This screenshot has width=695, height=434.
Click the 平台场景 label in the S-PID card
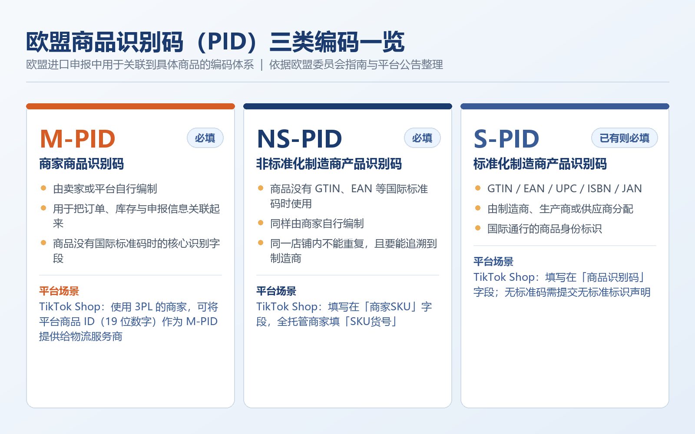tap(493, 261)
